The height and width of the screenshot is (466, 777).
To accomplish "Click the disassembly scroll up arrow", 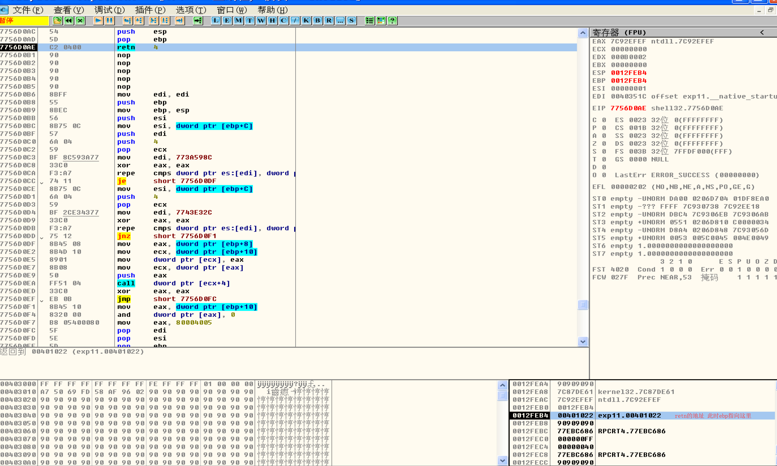I will point(583,33).
